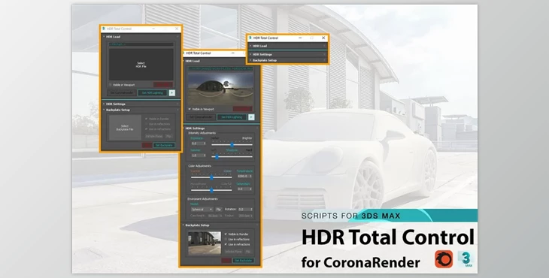This screenshot has height=278, width=549.
Task: Enable Use in reflections in the loaded-HDR window
Action: click(226, 240)
